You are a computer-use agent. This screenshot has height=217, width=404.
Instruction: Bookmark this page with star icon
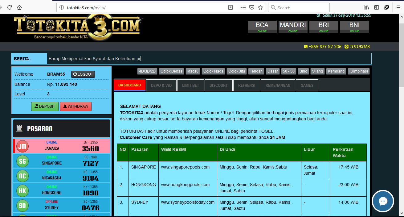[260, 8]
